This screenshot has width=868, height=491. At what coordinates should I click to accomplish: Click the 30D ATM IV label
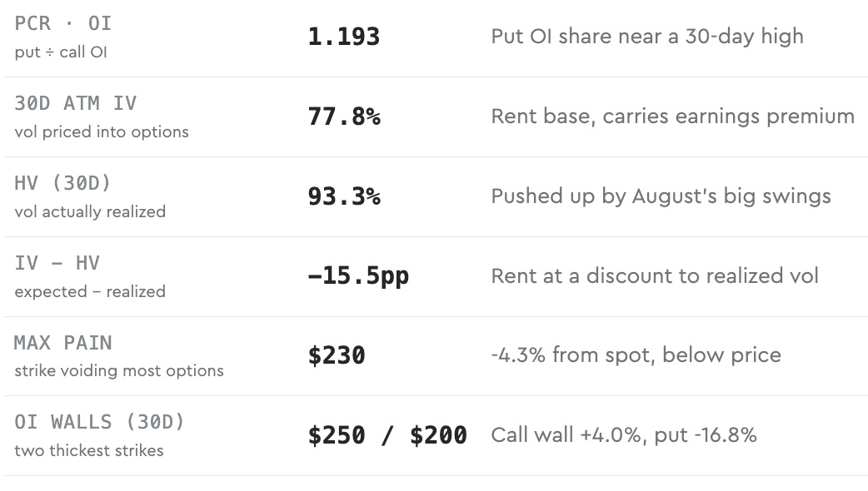(x=75, y=103)
